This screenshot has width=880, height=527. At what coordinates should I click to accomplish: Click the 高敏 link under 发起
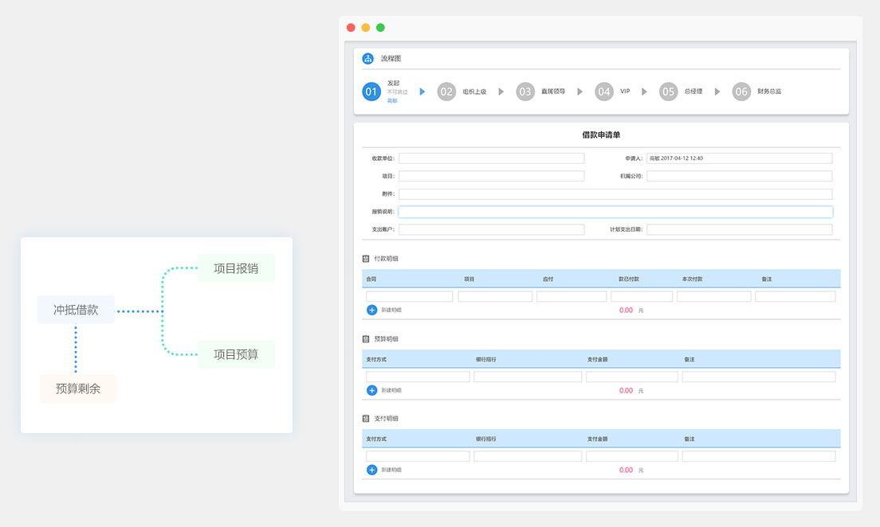391,101
